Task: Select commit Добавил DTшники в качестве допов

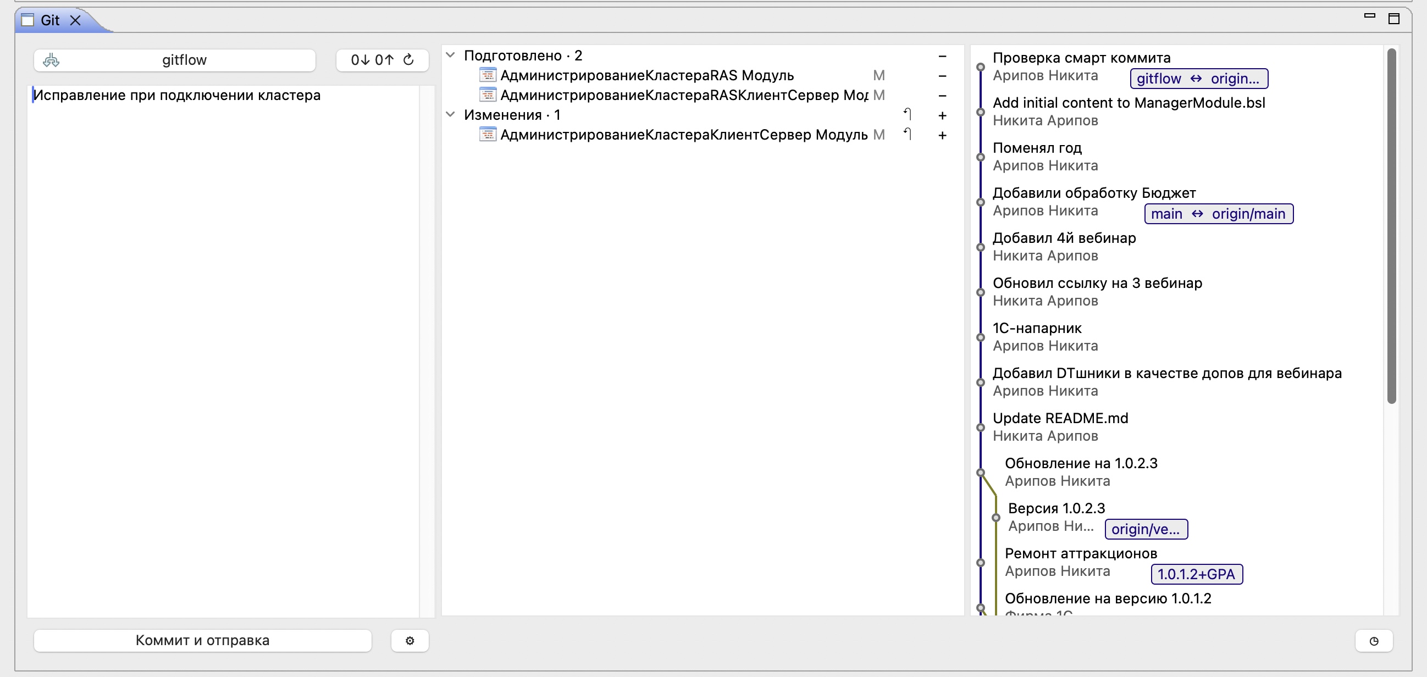Action: tap(1167, 373)
